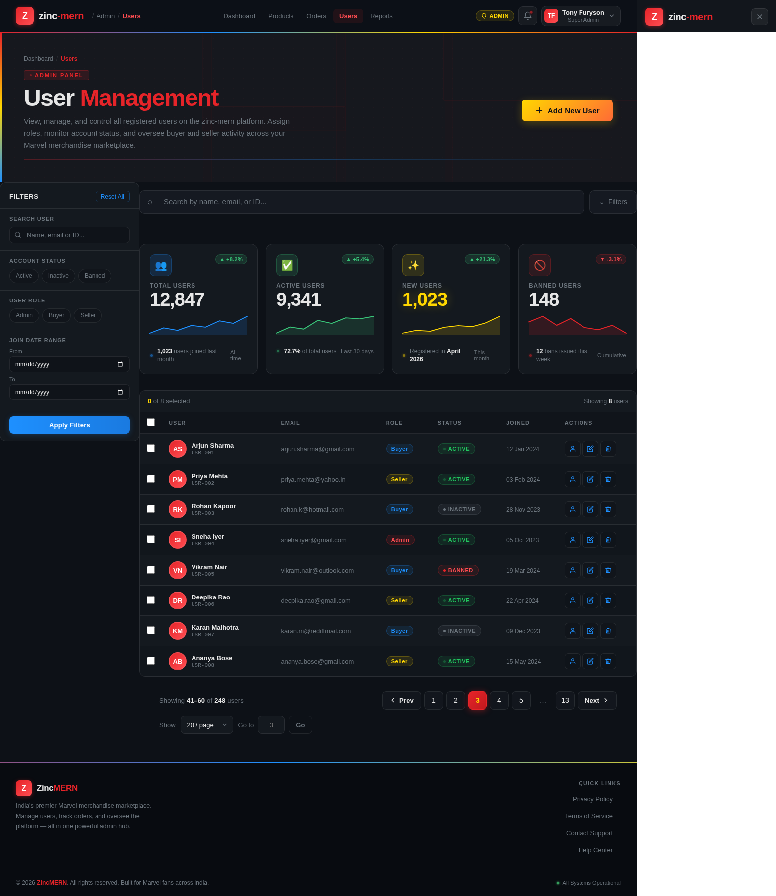Select Rohan Kapoor's row checkbox
Image resolution: width=776 pixels, height=896 pixels.
point(151,509)
